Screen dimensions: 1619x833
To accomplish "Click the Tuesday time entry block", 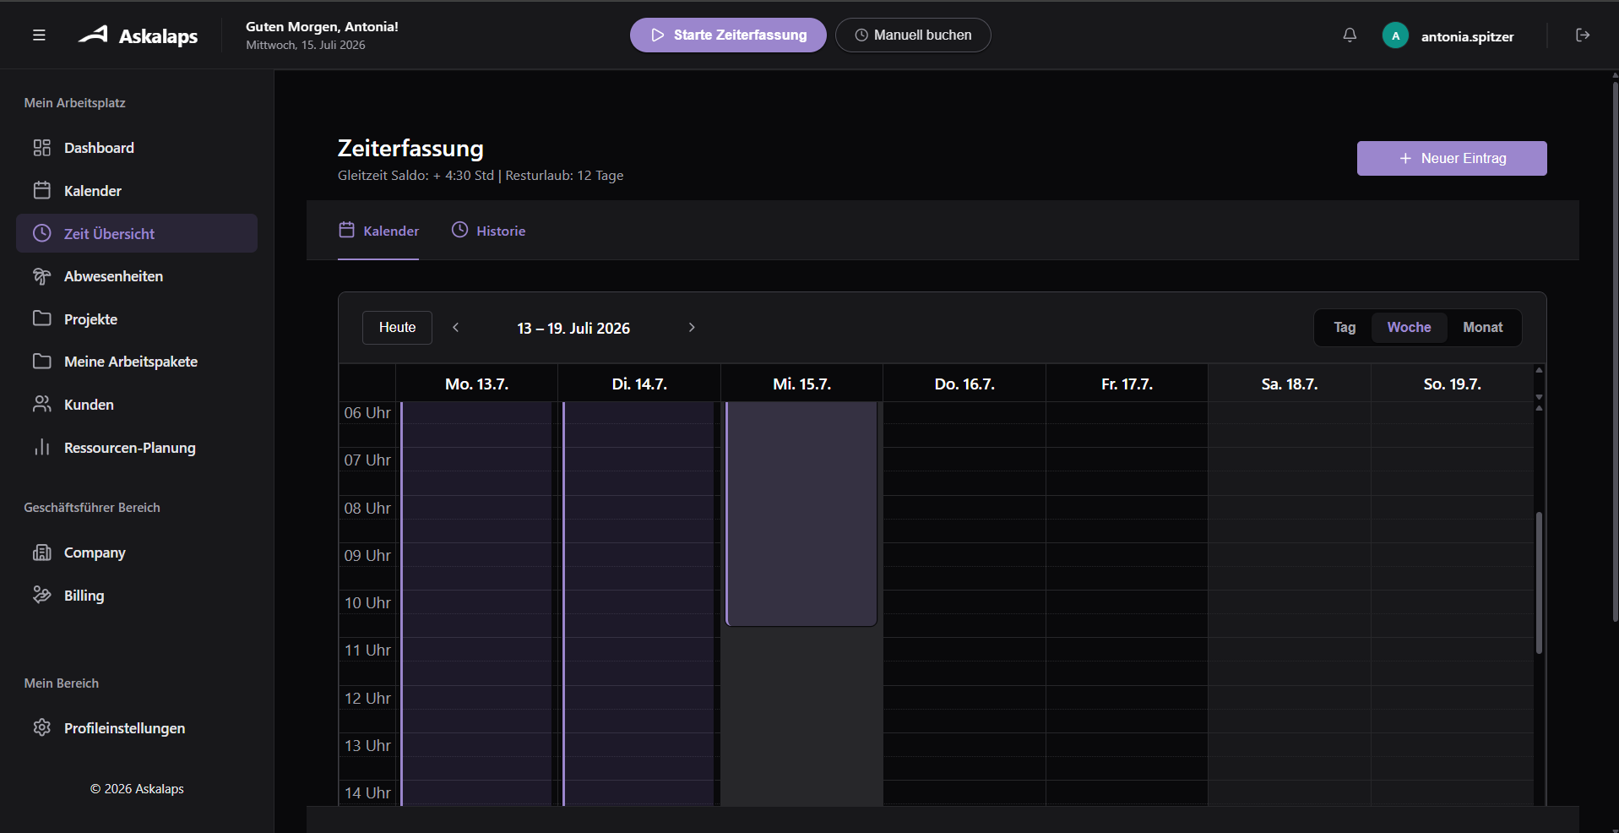I will 638,603.
